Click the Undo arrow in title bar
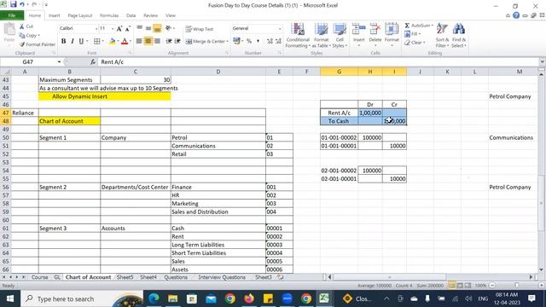Screen dimensions: 546x307 click(x=22, y=4)
